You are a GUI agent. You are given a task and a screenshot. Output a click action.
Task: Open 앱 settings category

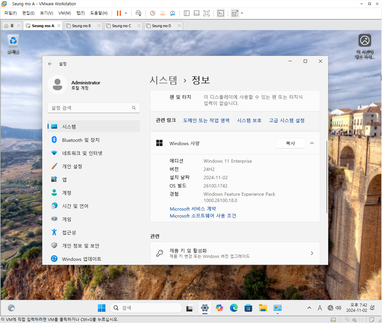pyautogui.click(x=94, y=180)
